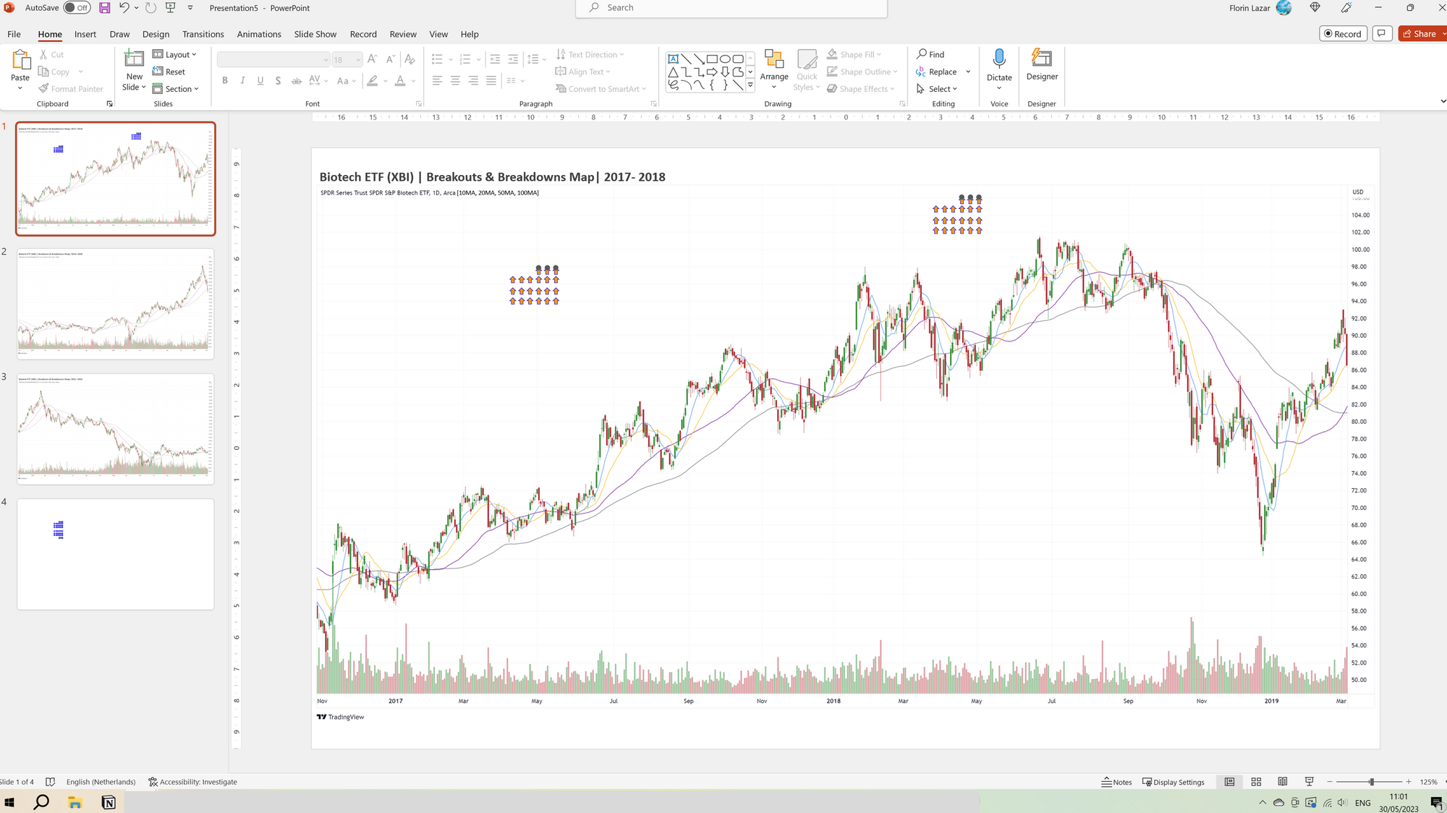The image size is (1447, 813).
Task: Align text right in Paragraph group
Action: click(473, 81)
